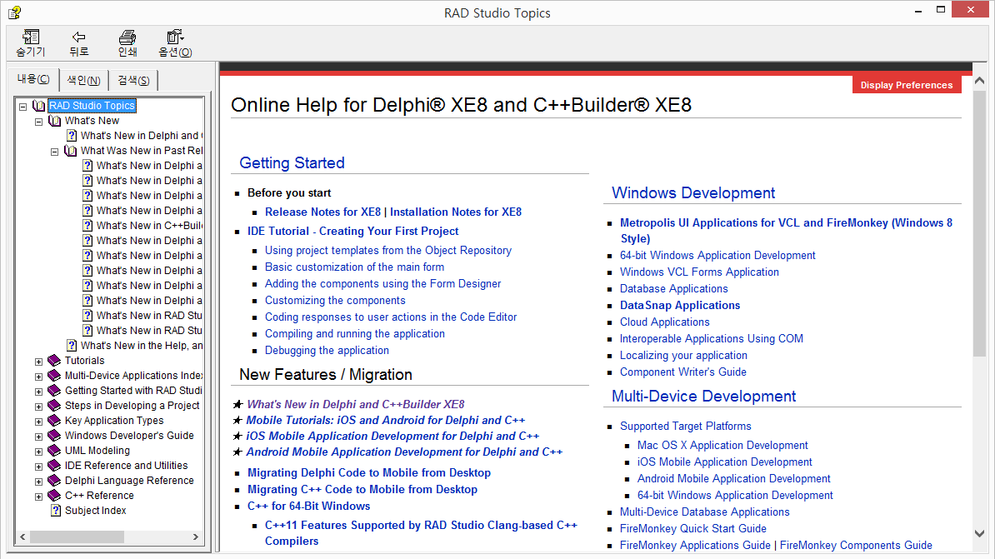Click the UML Modeling book icon
995x559 pixels.
[54, 451]
